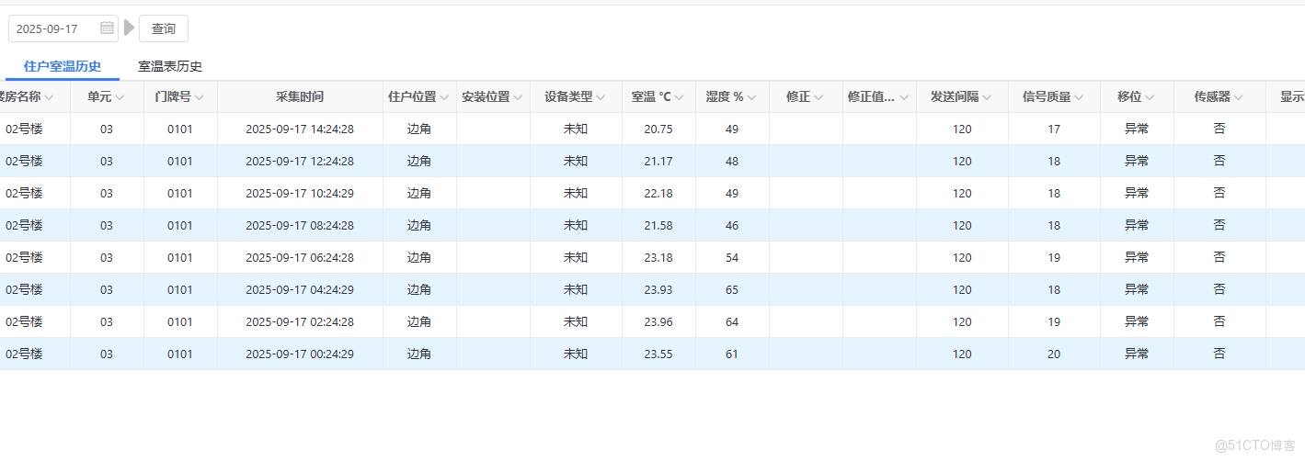The image size is (1305, 461).
Task: Click signal quality value 20
Action: (1054, 354)
